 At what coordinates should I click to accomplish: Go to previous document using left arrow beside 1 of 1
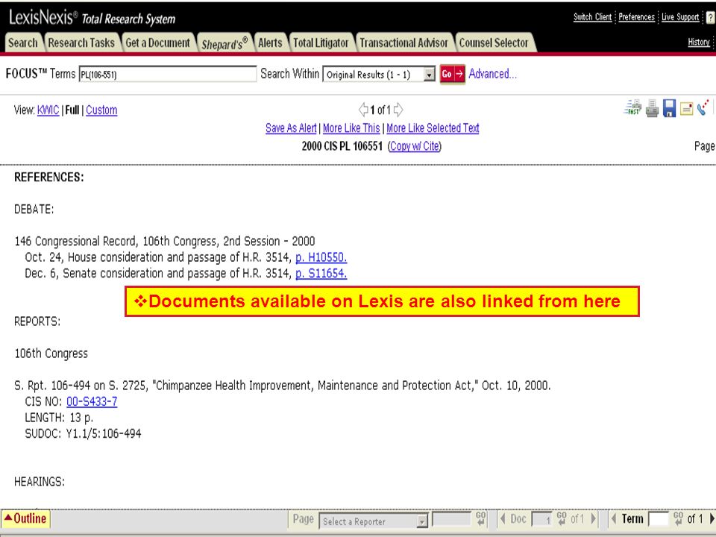(x=363, y=110)
